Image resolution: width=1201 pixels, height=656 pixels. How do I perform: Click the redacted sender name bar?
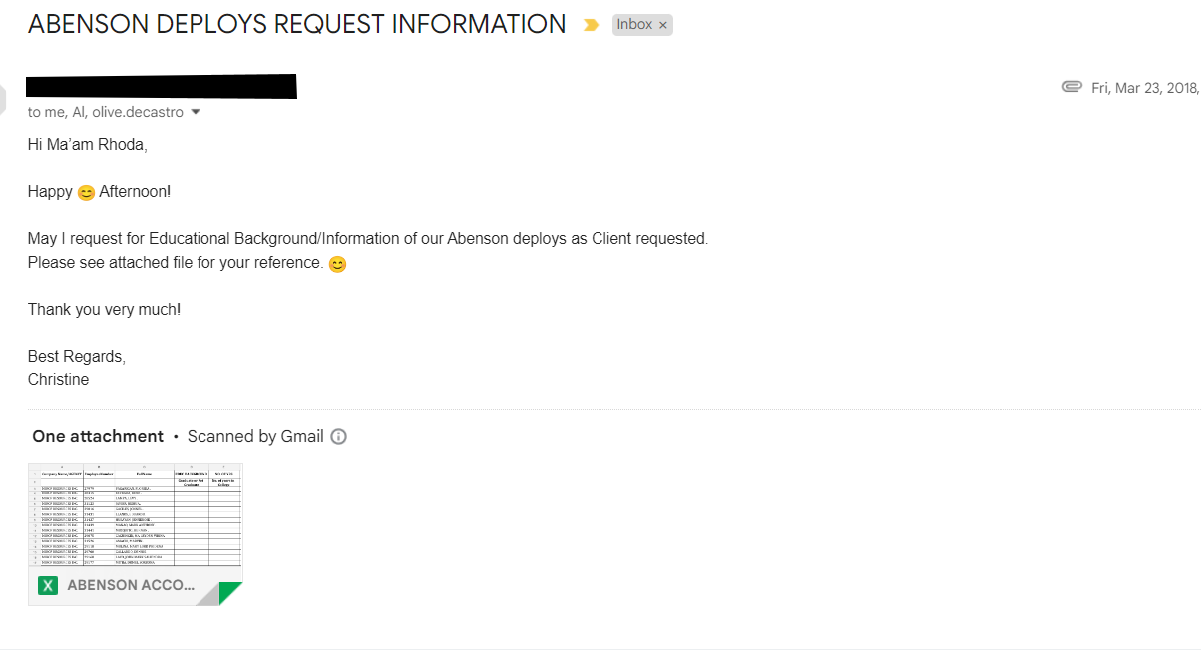pos(162,87)
